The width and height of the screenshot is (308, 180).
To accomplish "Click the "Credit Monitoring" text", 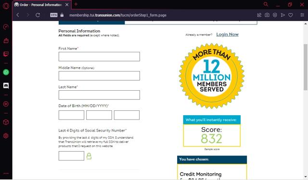I will (201, 174).
